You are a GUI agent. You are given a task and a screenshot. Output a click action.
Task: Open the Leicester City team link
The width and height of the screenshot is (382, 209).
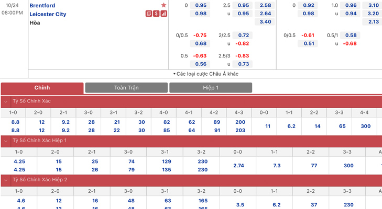point(48,14)
